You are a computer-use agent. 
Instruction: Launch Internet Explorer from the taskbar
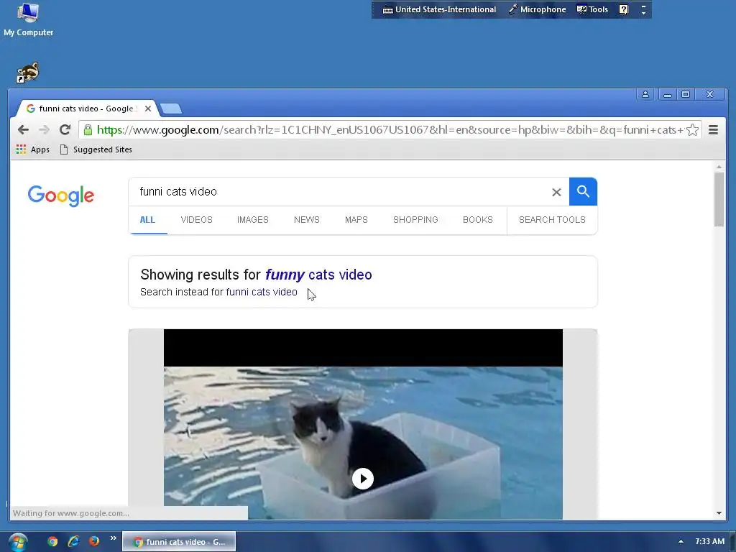point(73,541)
